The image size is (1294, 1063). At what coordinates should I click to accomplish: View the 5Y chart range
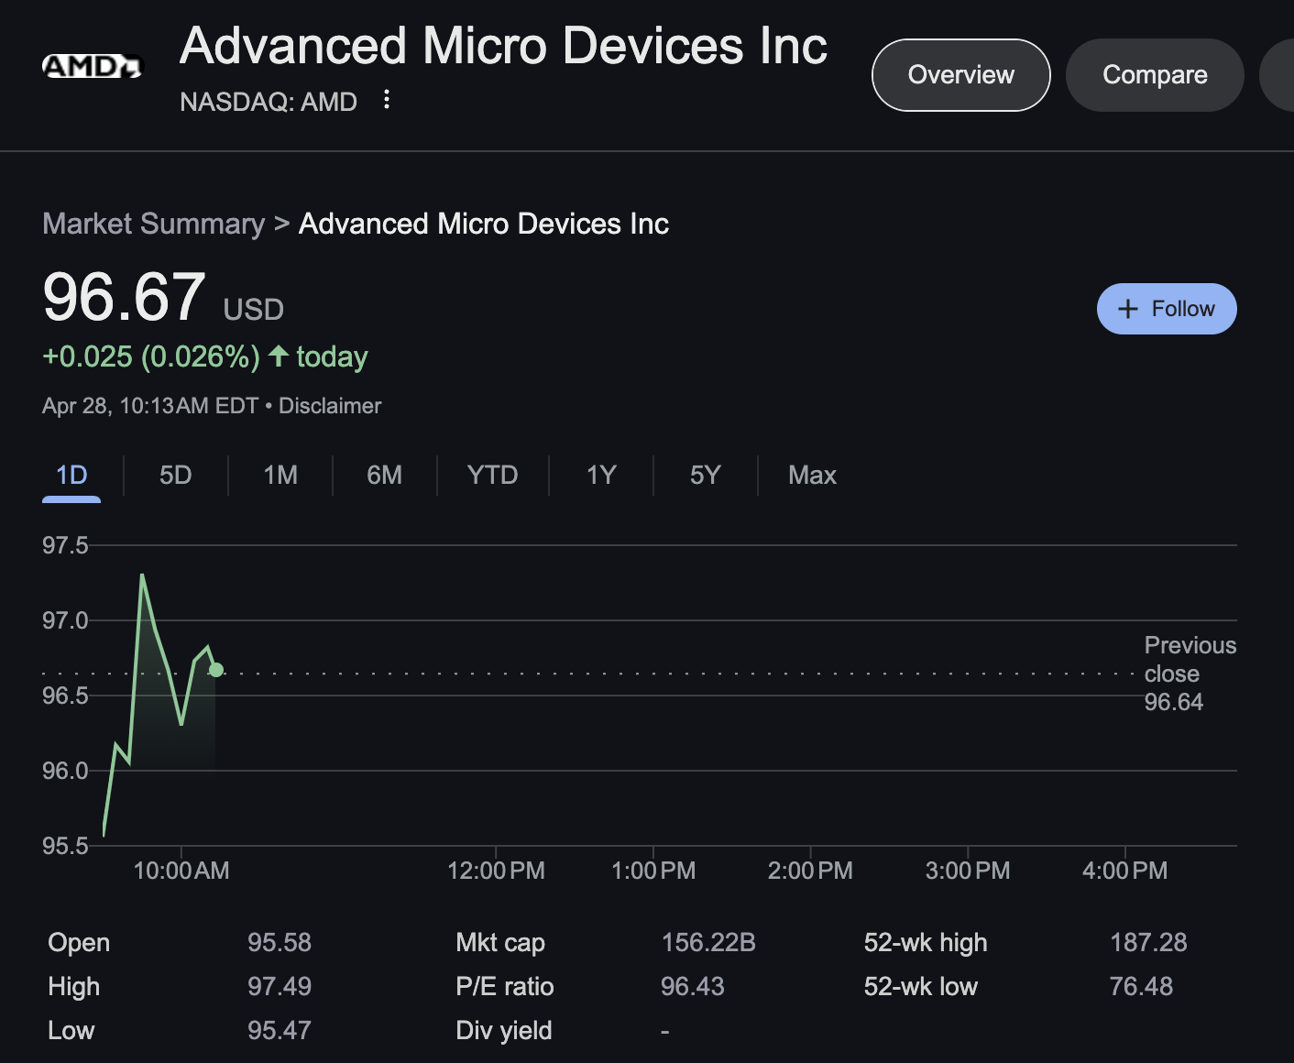pos(705,475)
